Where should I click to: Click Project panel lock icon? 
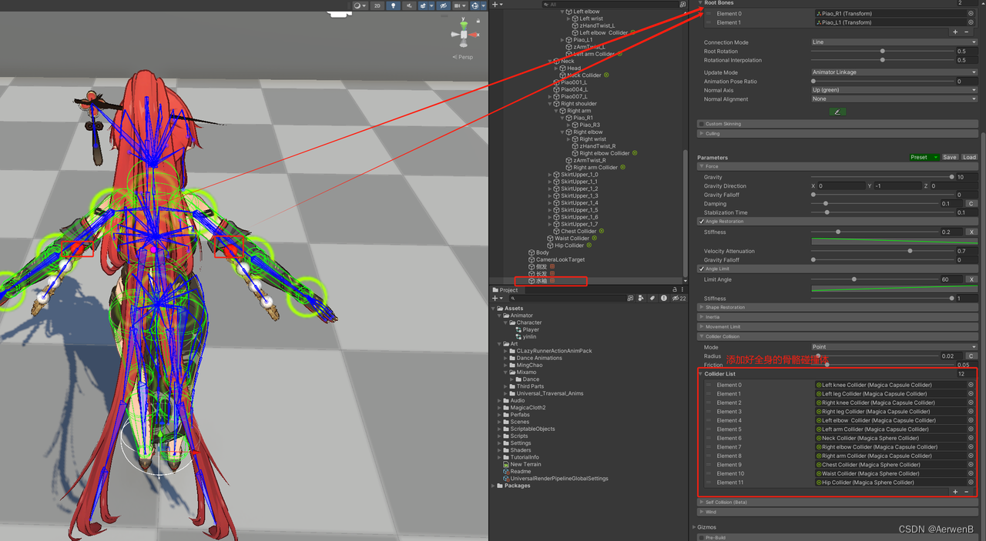(675, 290)
